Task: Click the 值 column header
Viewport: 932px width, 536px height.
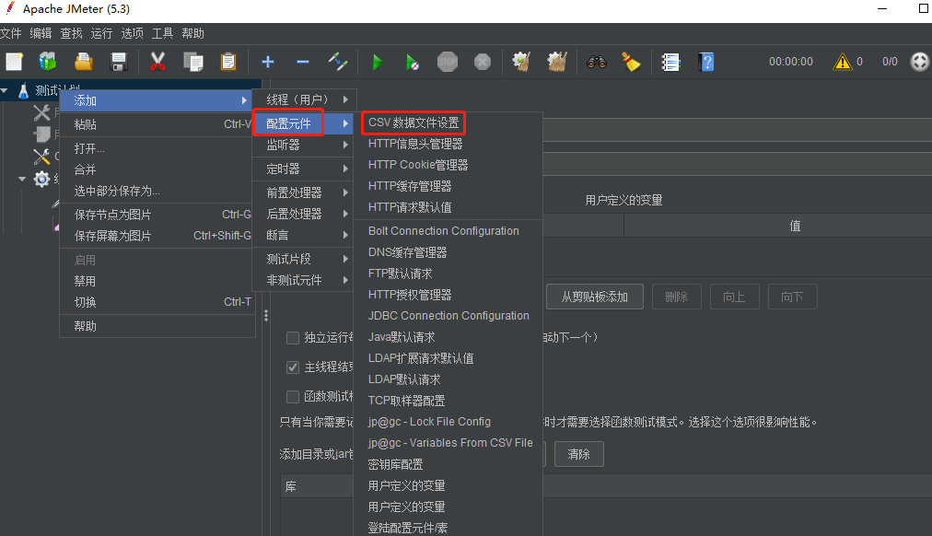Action: (x=795, y=226)
